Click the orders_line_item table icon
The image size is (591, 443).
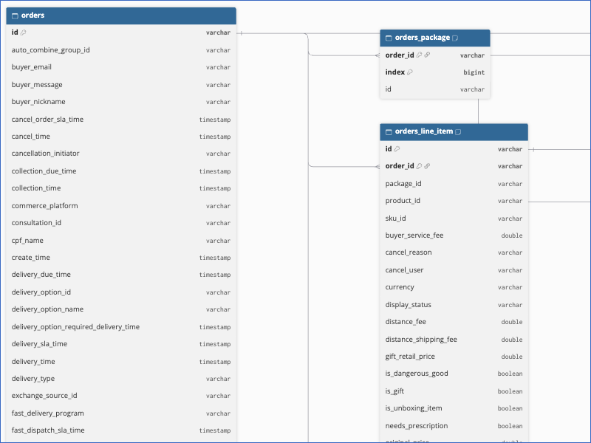click(x=389, y=132)
